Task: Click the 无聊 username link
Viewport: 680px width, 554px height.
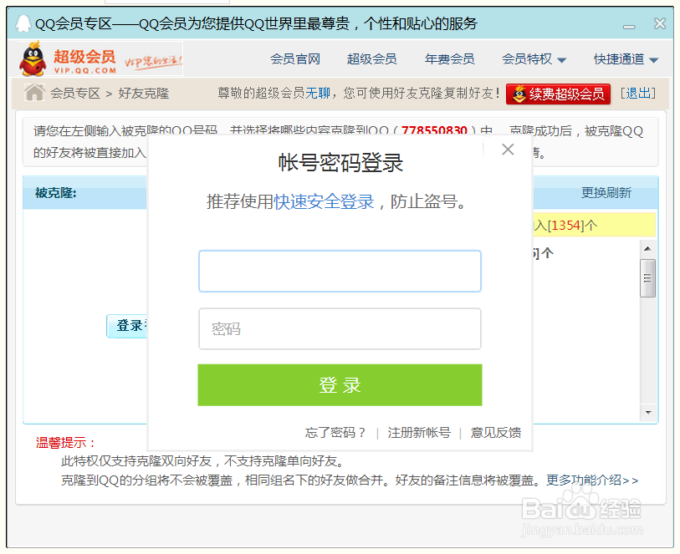Action: (x=318, y=93)
